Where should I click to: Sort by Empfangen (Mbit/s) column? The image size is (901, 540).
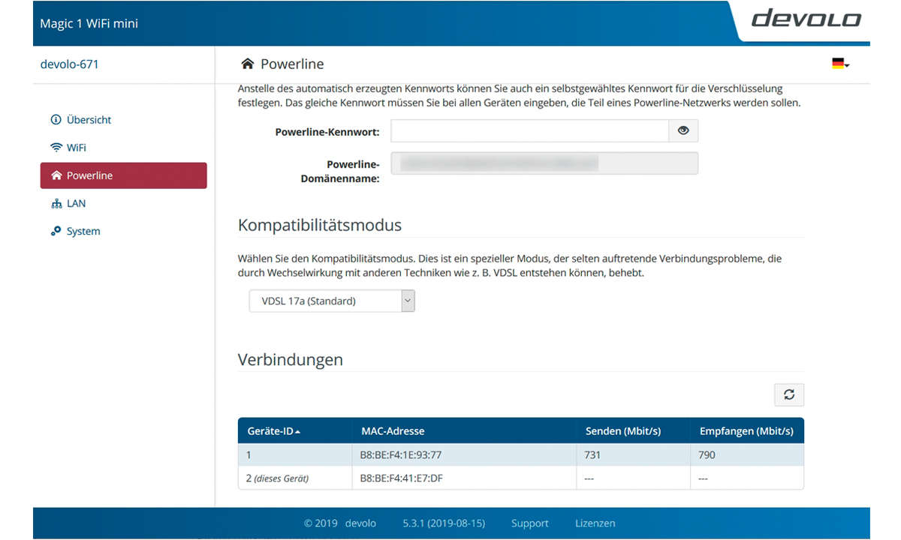[x=746, y=431]
